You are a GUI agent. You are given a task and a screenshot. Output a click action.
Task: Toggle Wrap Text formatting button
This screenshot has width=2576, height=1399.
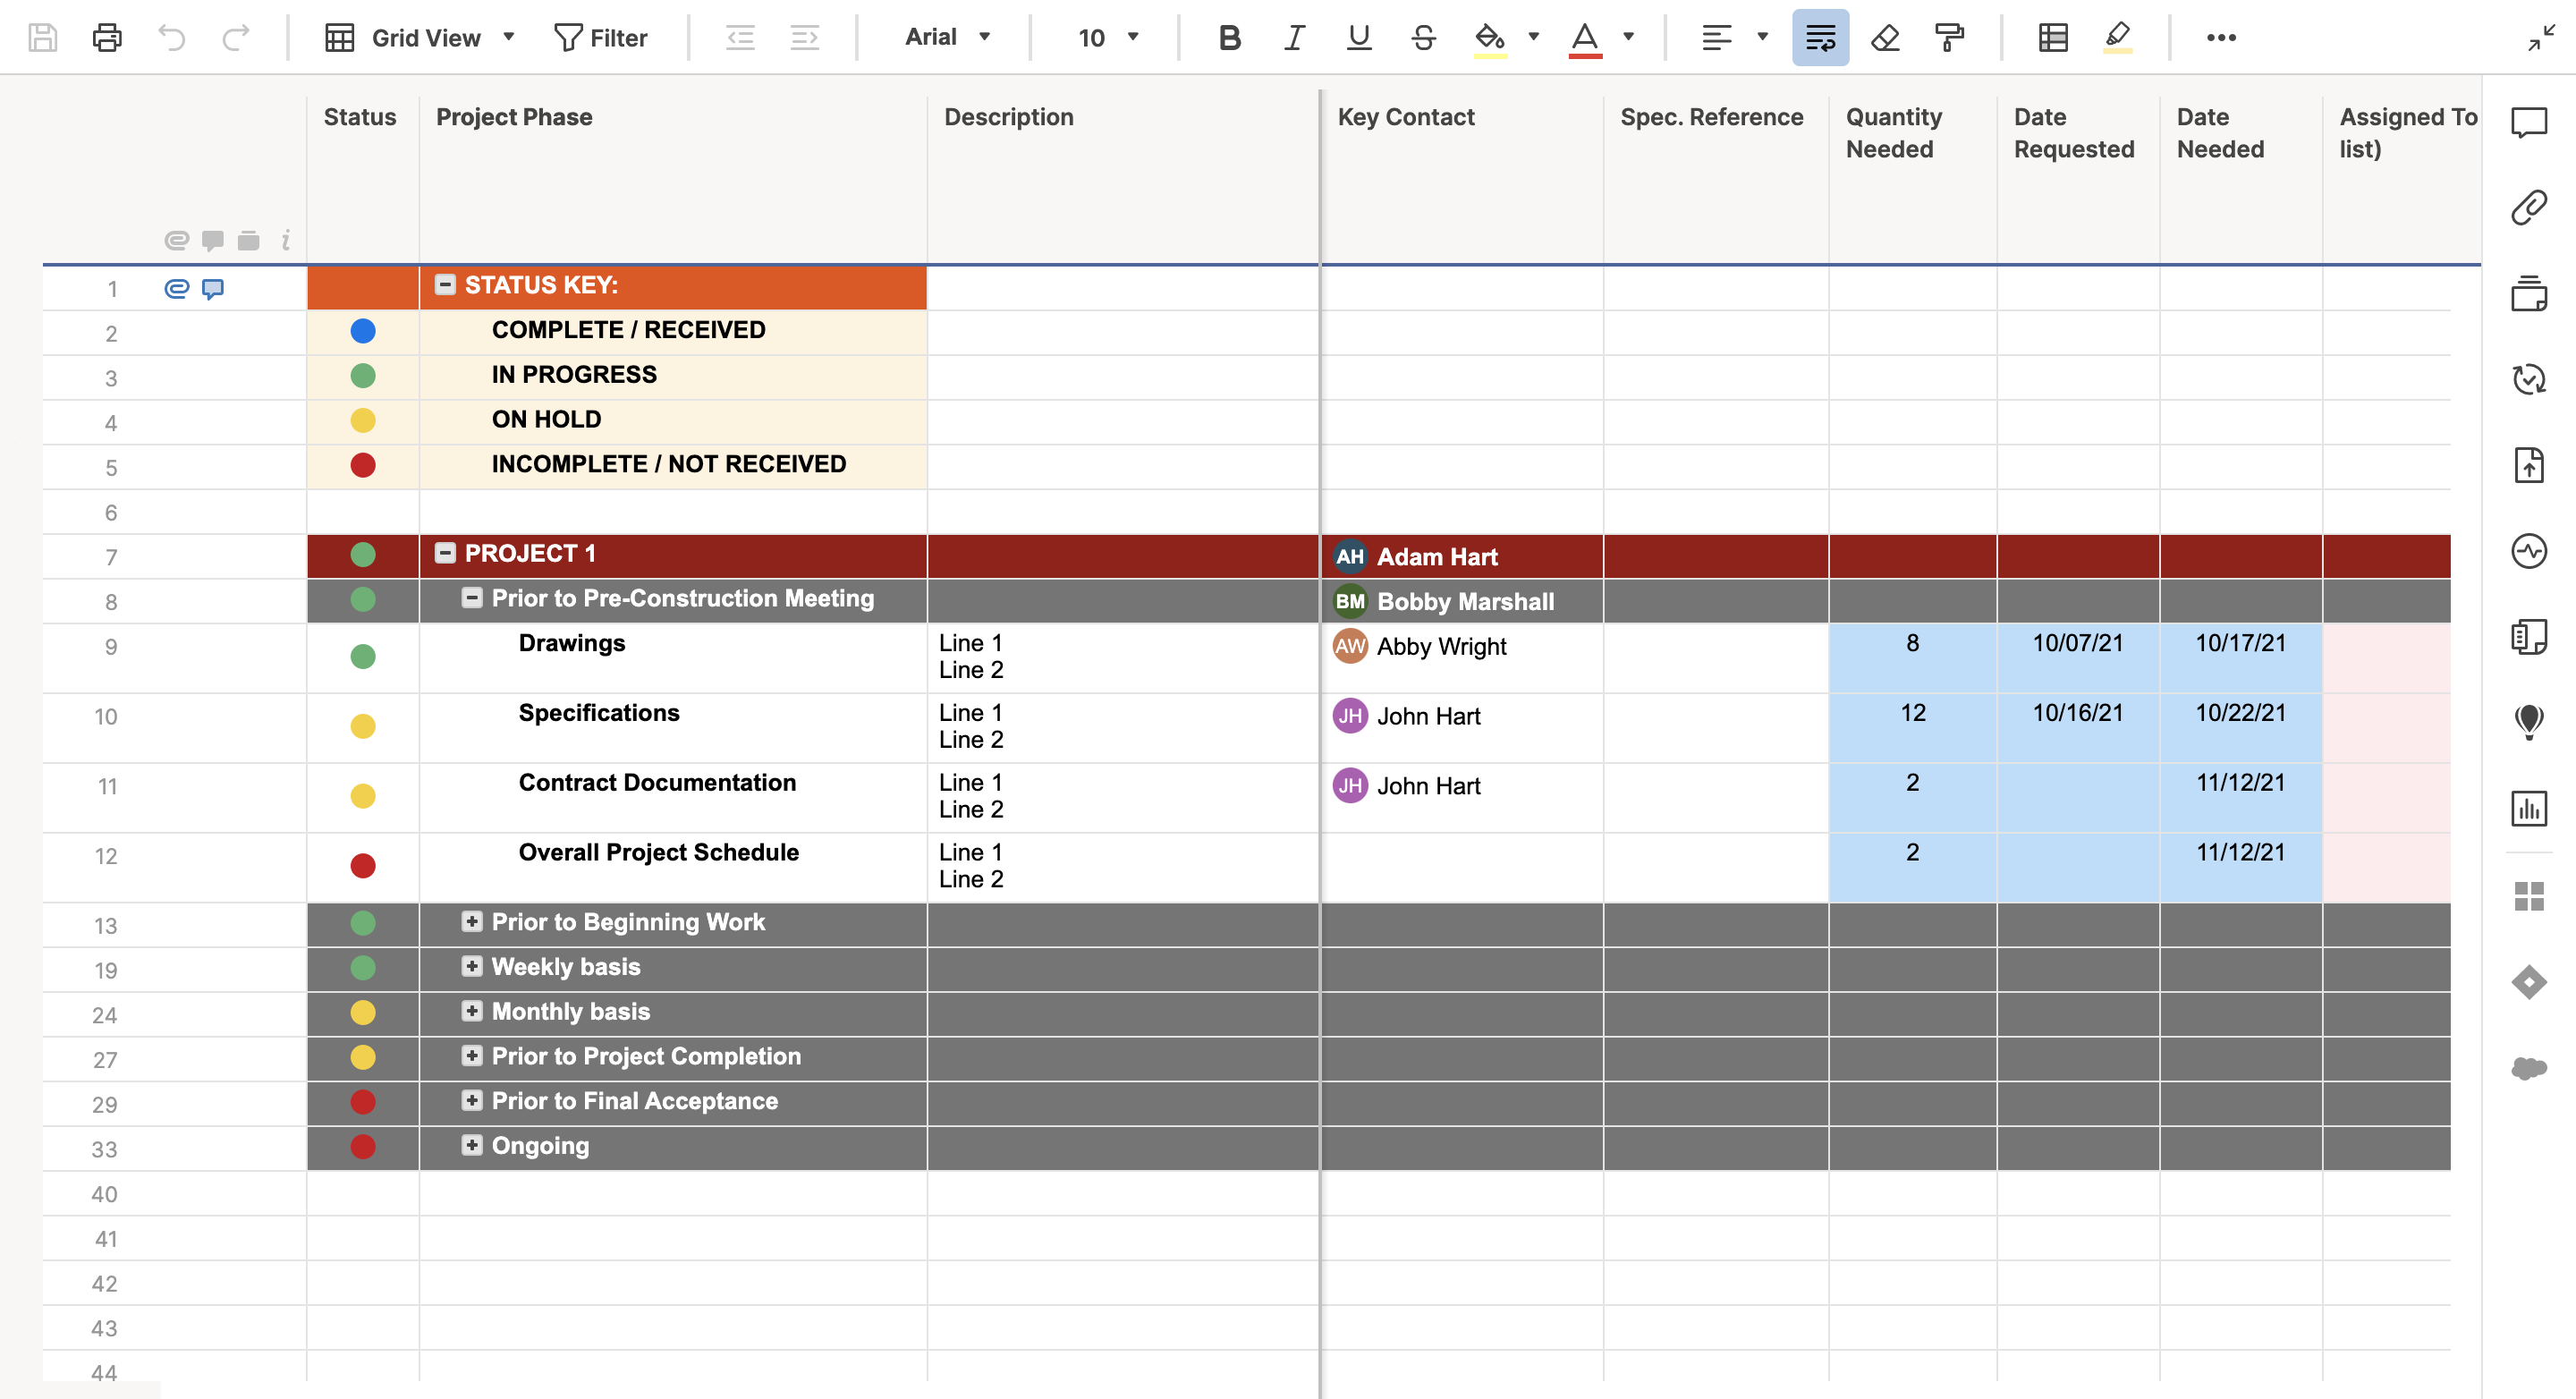tap(1820, 38)
